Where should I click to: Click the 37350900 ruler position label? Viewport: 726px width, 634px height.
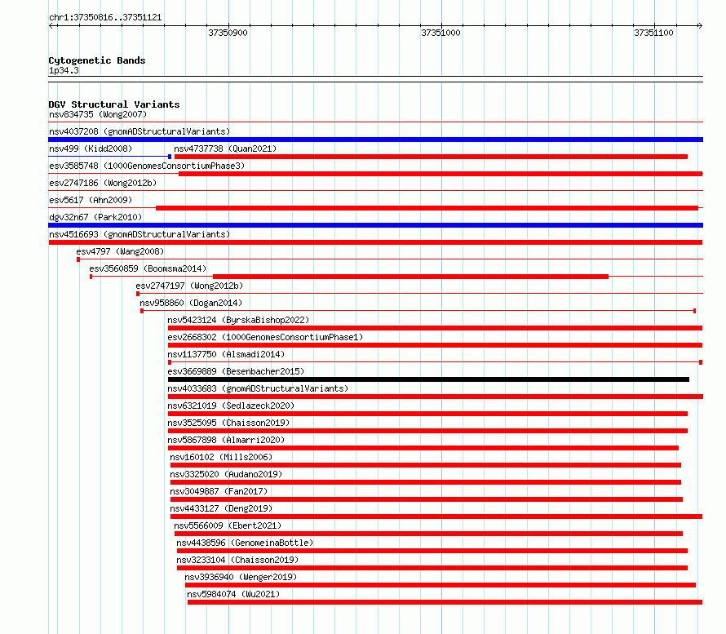(x=228, y=33)
